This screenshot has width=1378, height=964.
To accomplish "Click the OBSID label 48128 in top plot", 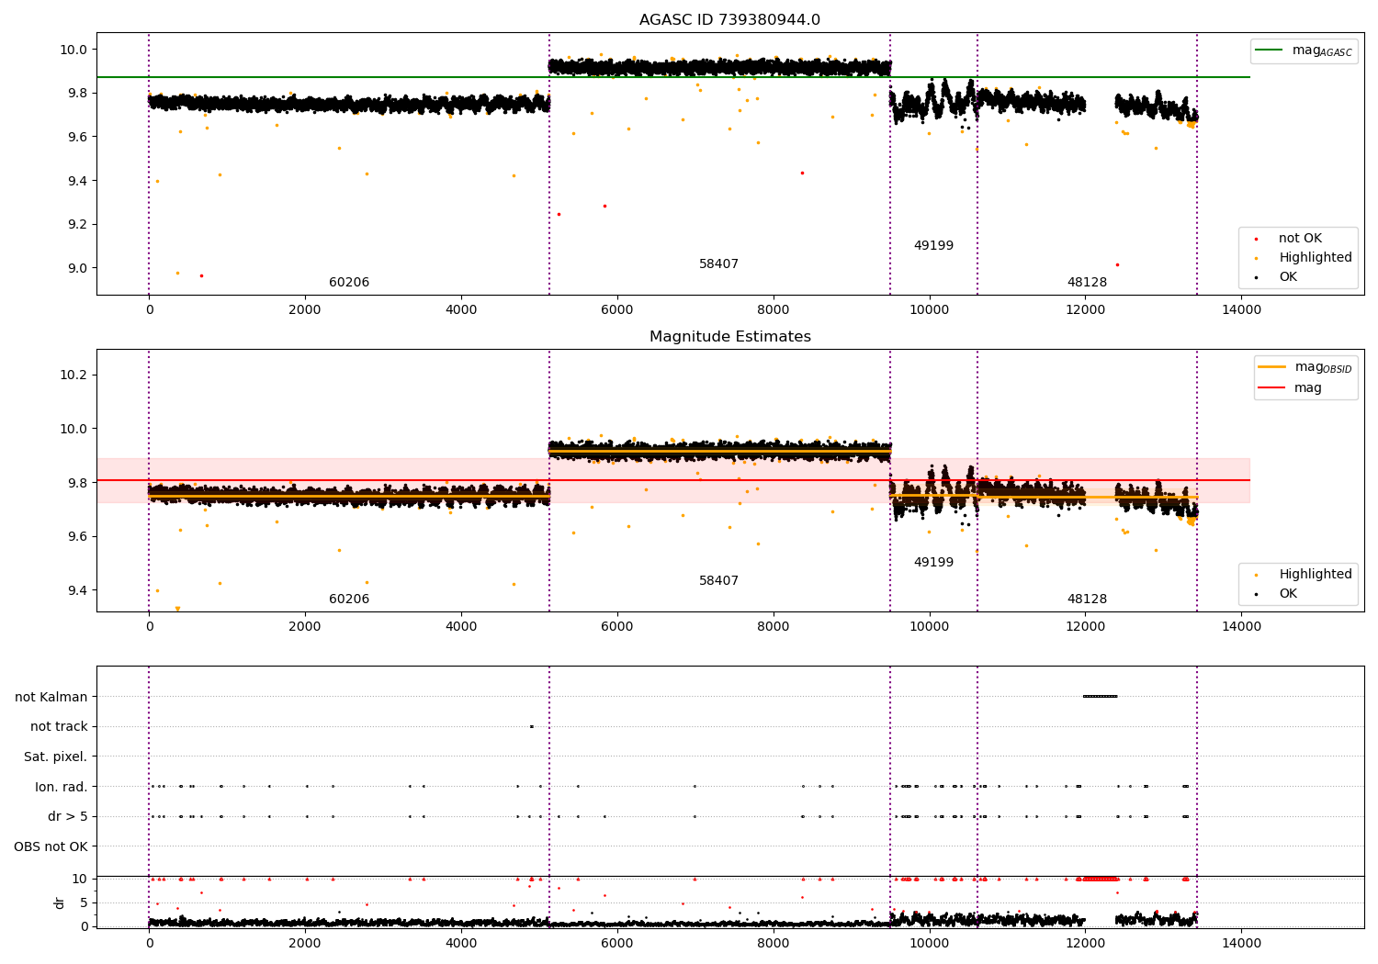I will (x=1087, y=283).
